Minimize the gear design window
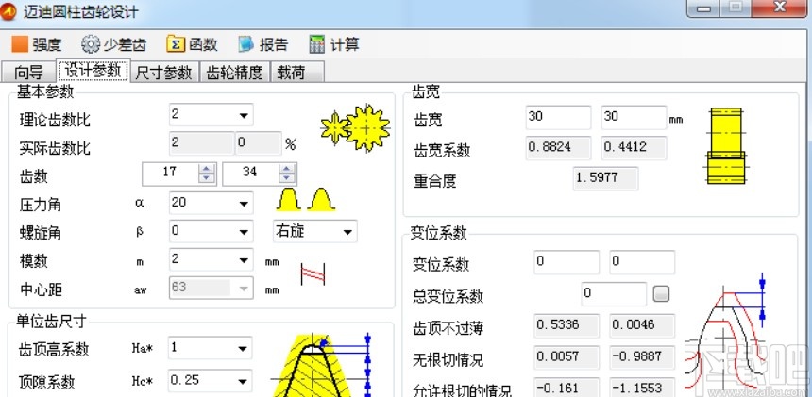 702,8
